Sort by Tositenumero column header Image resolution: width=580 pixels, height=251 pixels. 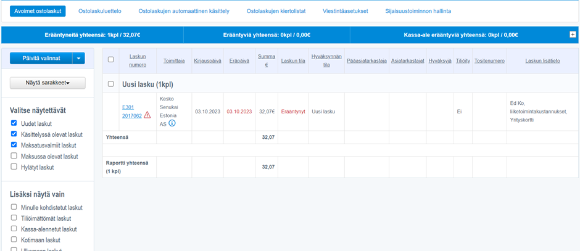489,60
